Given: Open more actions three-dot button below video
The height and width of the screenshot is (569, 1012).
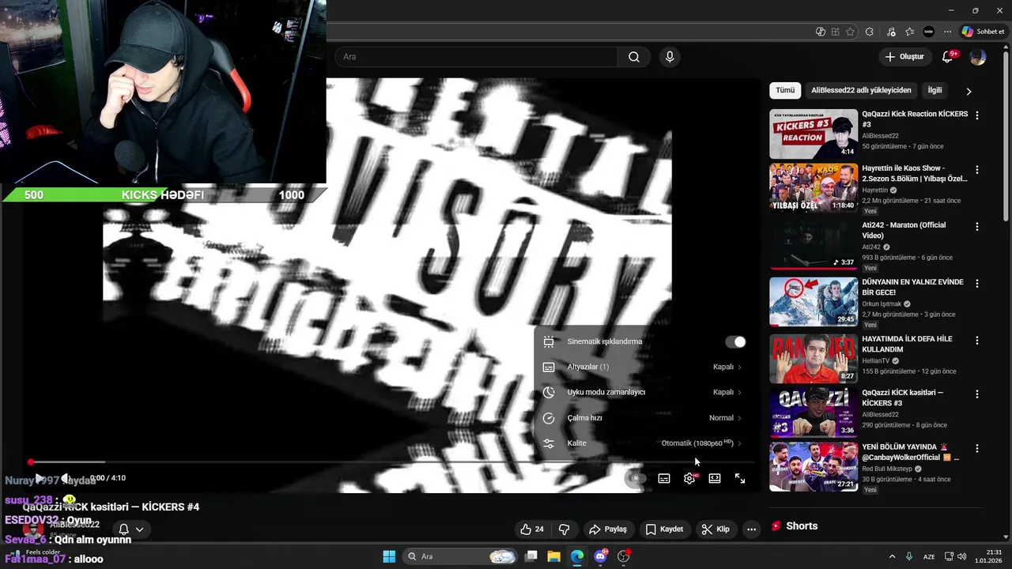Looking at the screenshot, I should pos(751,529).
